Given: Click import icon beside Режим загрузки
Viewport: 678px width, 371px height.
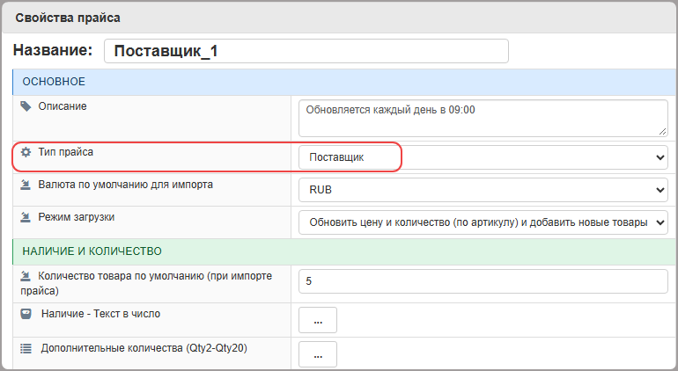Looking at the screenshot, I should click(26, 217).
